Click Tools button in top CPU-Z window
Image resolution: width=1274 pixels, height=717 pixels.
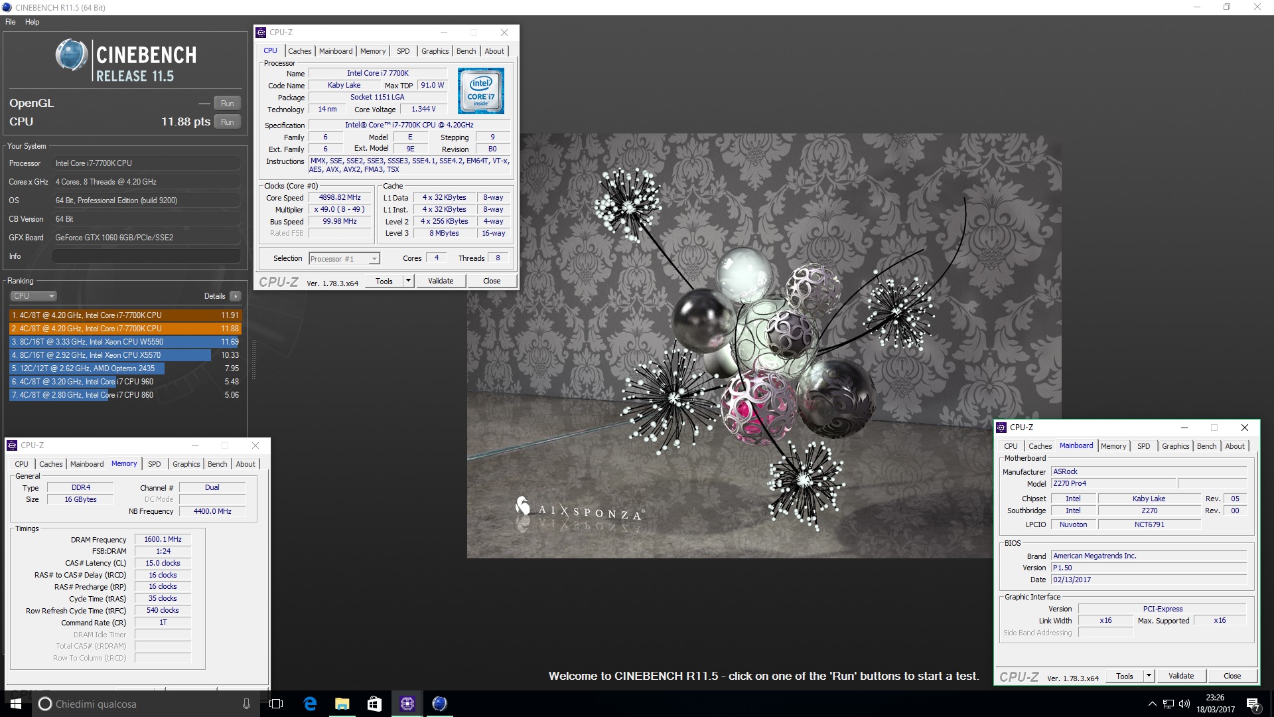pos(384,281)
